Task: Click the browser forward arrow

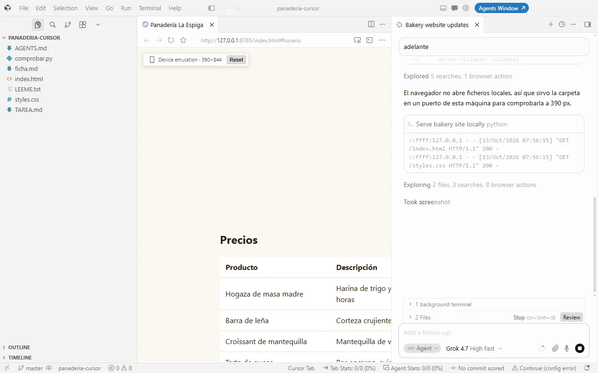Action: (159, 40)
